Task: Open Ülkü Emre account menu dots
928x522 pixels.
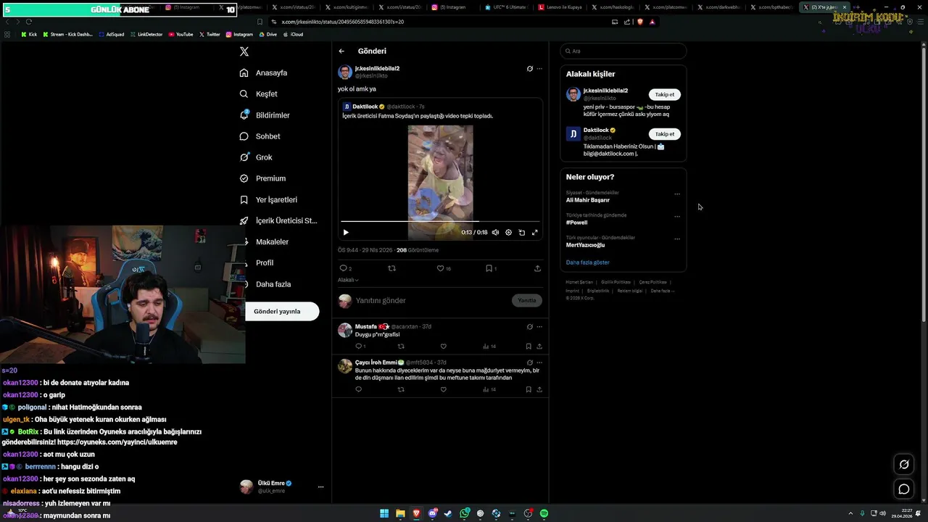Action: coord(320,487)
